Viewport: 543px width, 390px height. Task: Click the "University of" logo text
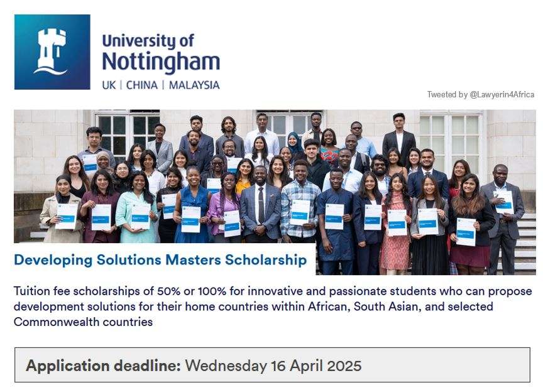pyautogui.click(x=148, y=41)
